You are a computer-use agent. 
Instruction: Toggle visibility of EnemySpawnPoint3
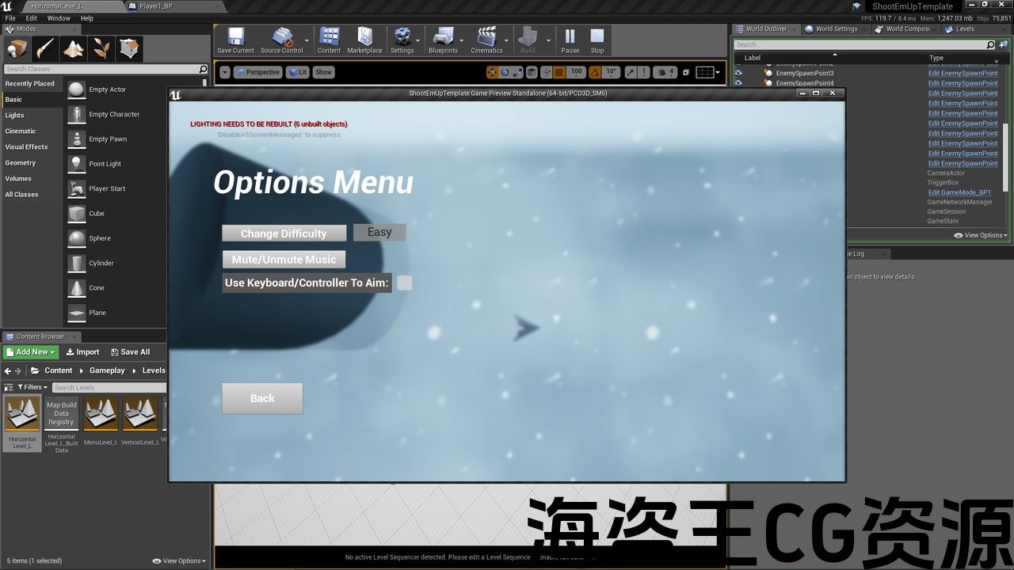tap(738, 73)
